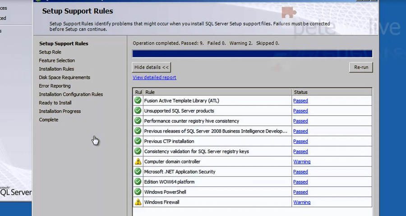406x216 pixels.
Task: Click the check icon for Edition WOW64 platform
Action: pyautogui.click(x=138, y=181)
